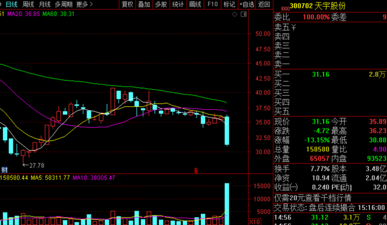The image size is (387, 225).
Task: Click the 卖一 ask level row
Action: (330, 65)
